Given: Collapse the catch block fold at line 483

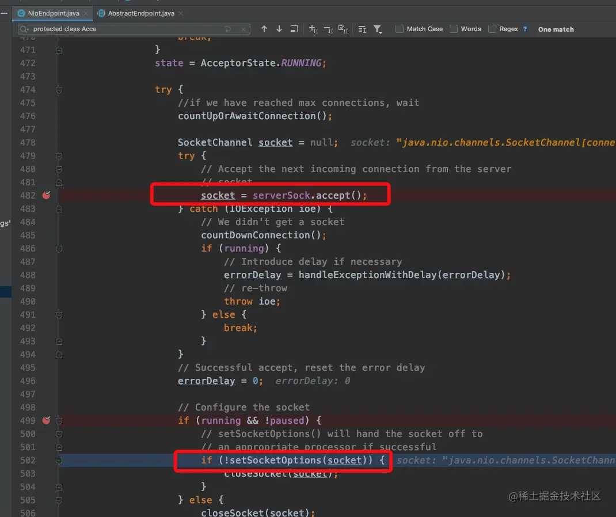Looking at the screenshot, I should (x=59, y=209).
